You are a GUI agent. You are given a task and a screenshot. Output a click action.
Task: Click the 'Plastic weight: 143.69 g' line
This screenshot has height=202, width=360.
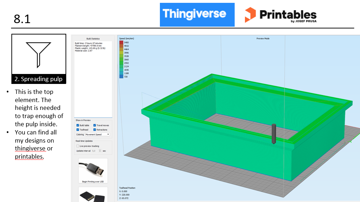coord(90,48)
